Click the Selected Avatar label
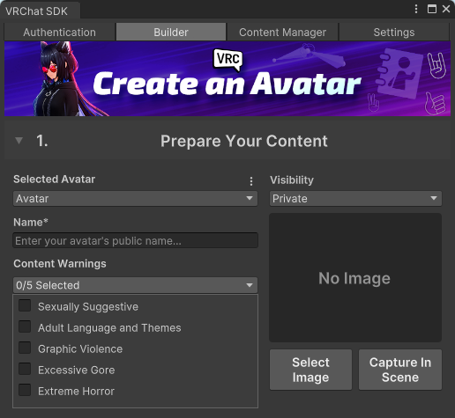 pos(54,180)
